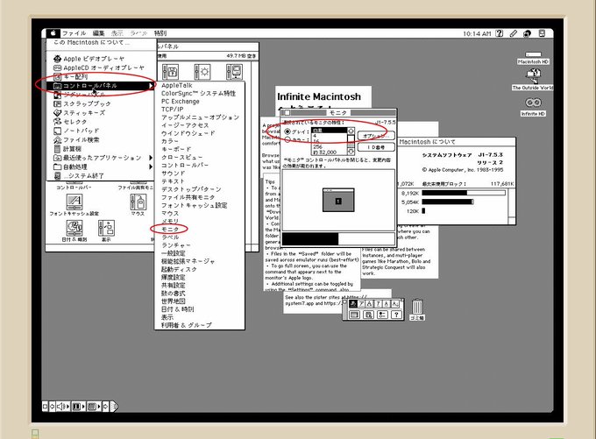The height and width of the screenshot is (439, 596).
Task: Launch ファイル検索 from the Apple menu
Action: [x=101, y=140]
